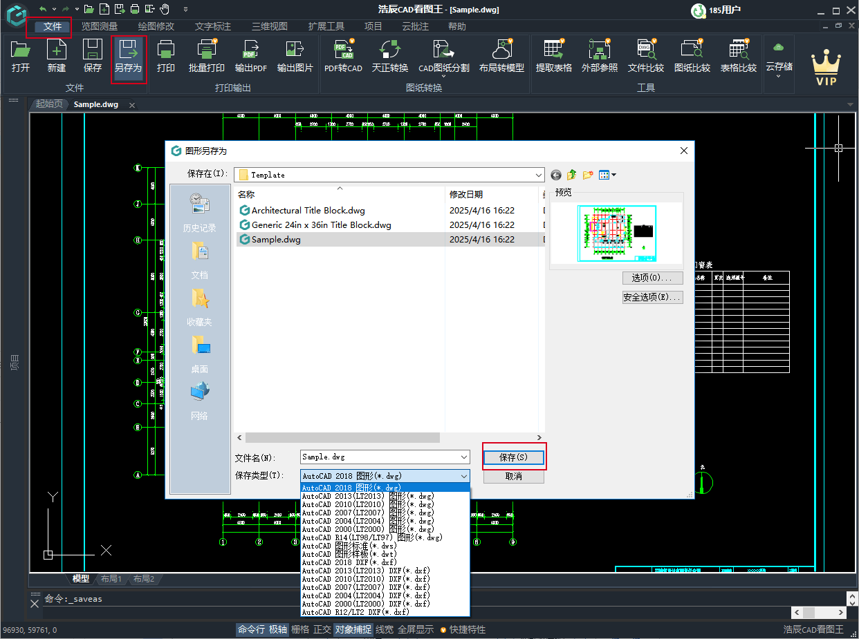
Task: Expand the 云存储 dropdown arrow
Action: [x=779, y=75]
